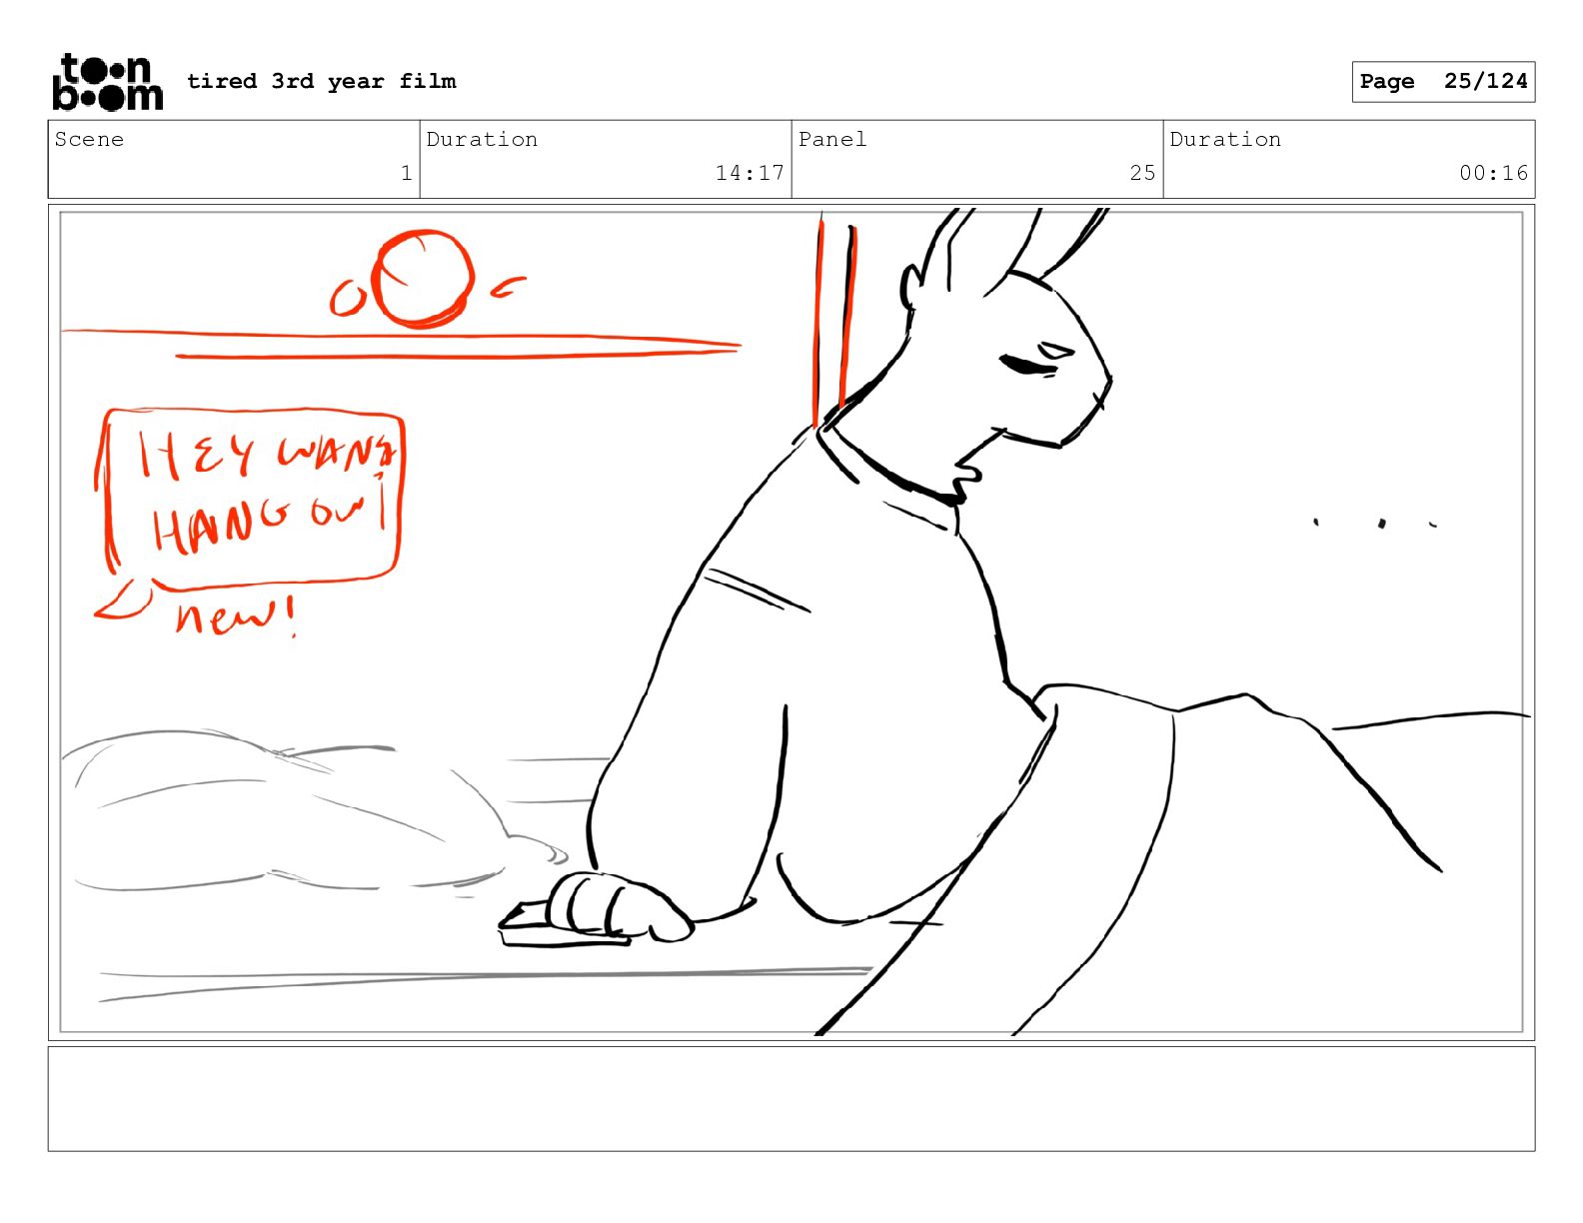Click the title 'tired 3rd year film'
Screen dimensions: 1583x1223
[x=321, y=81]
